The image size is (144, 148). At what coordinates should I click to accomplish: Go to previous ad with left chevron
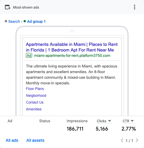click(x=122, y=140)
